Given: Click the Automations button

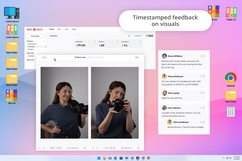Looking at the screenshot, I should (138, 36).
